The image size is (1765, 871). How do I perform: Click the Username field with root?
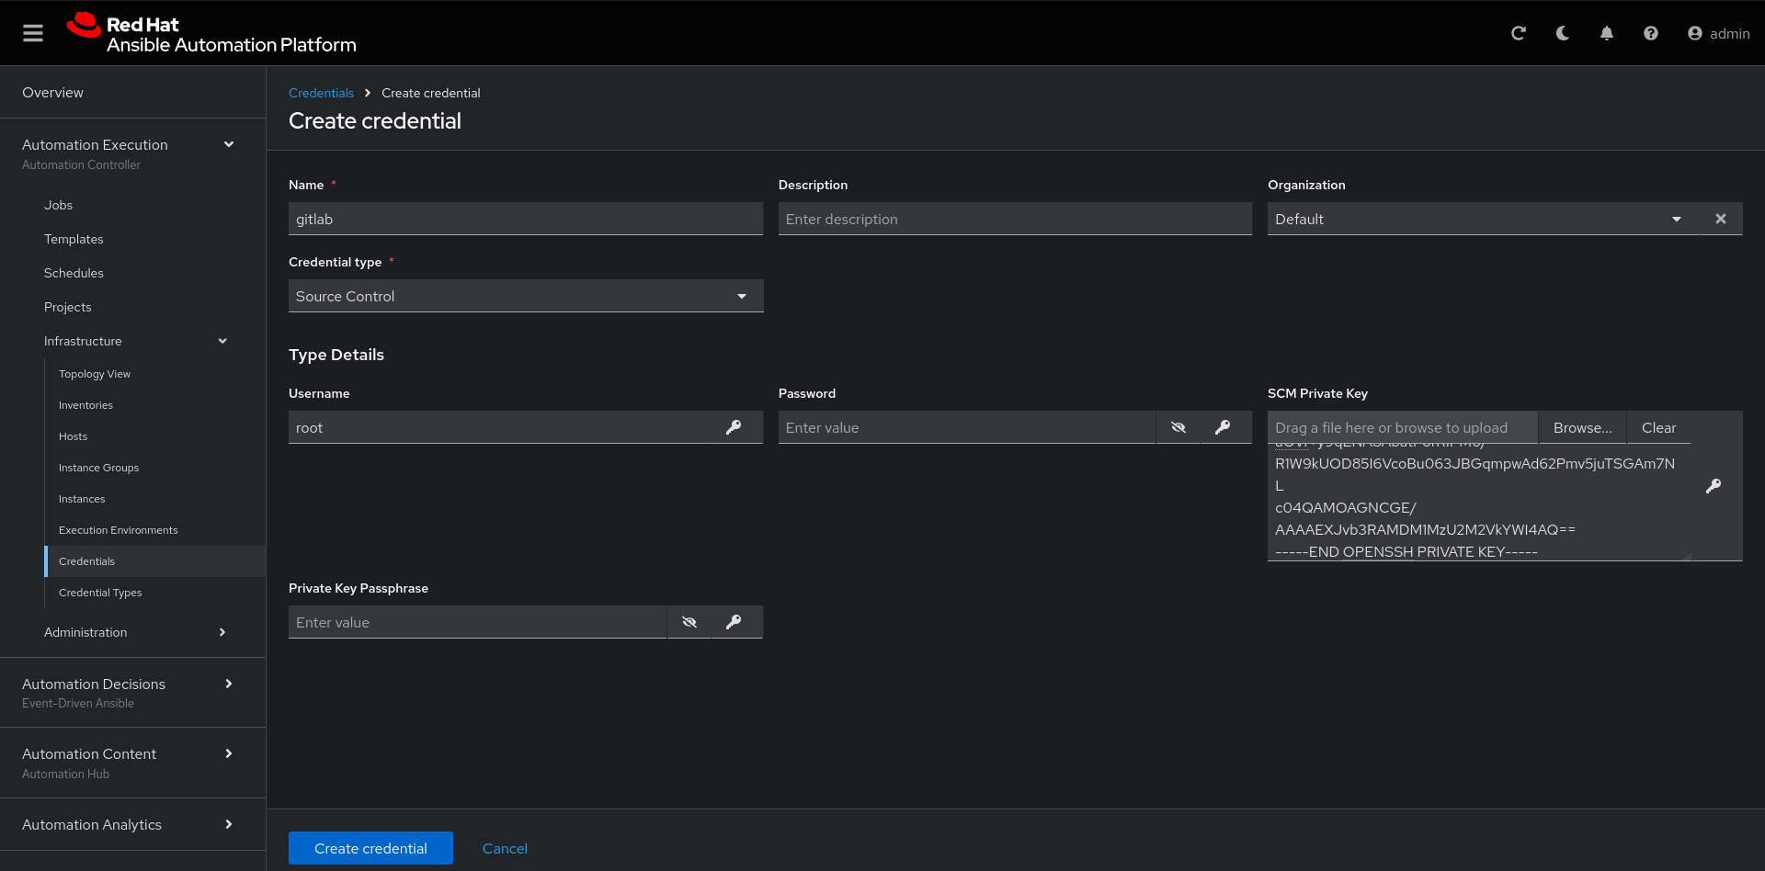[501, 427]
